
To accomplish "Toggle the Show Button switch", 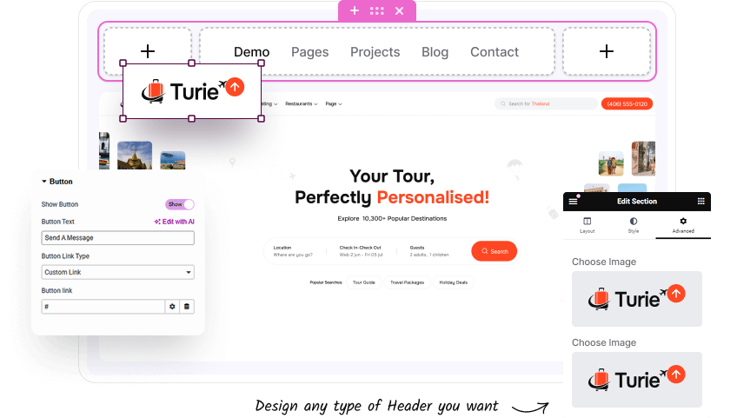I will (x=180, y=204).
